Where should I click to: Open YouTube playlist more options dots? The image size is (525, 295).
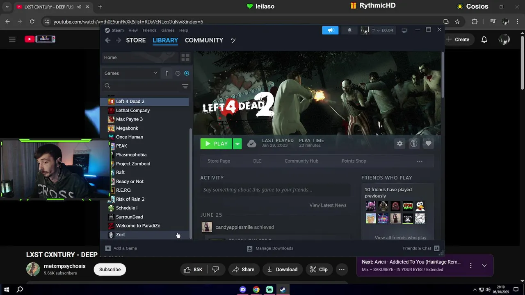471,265
